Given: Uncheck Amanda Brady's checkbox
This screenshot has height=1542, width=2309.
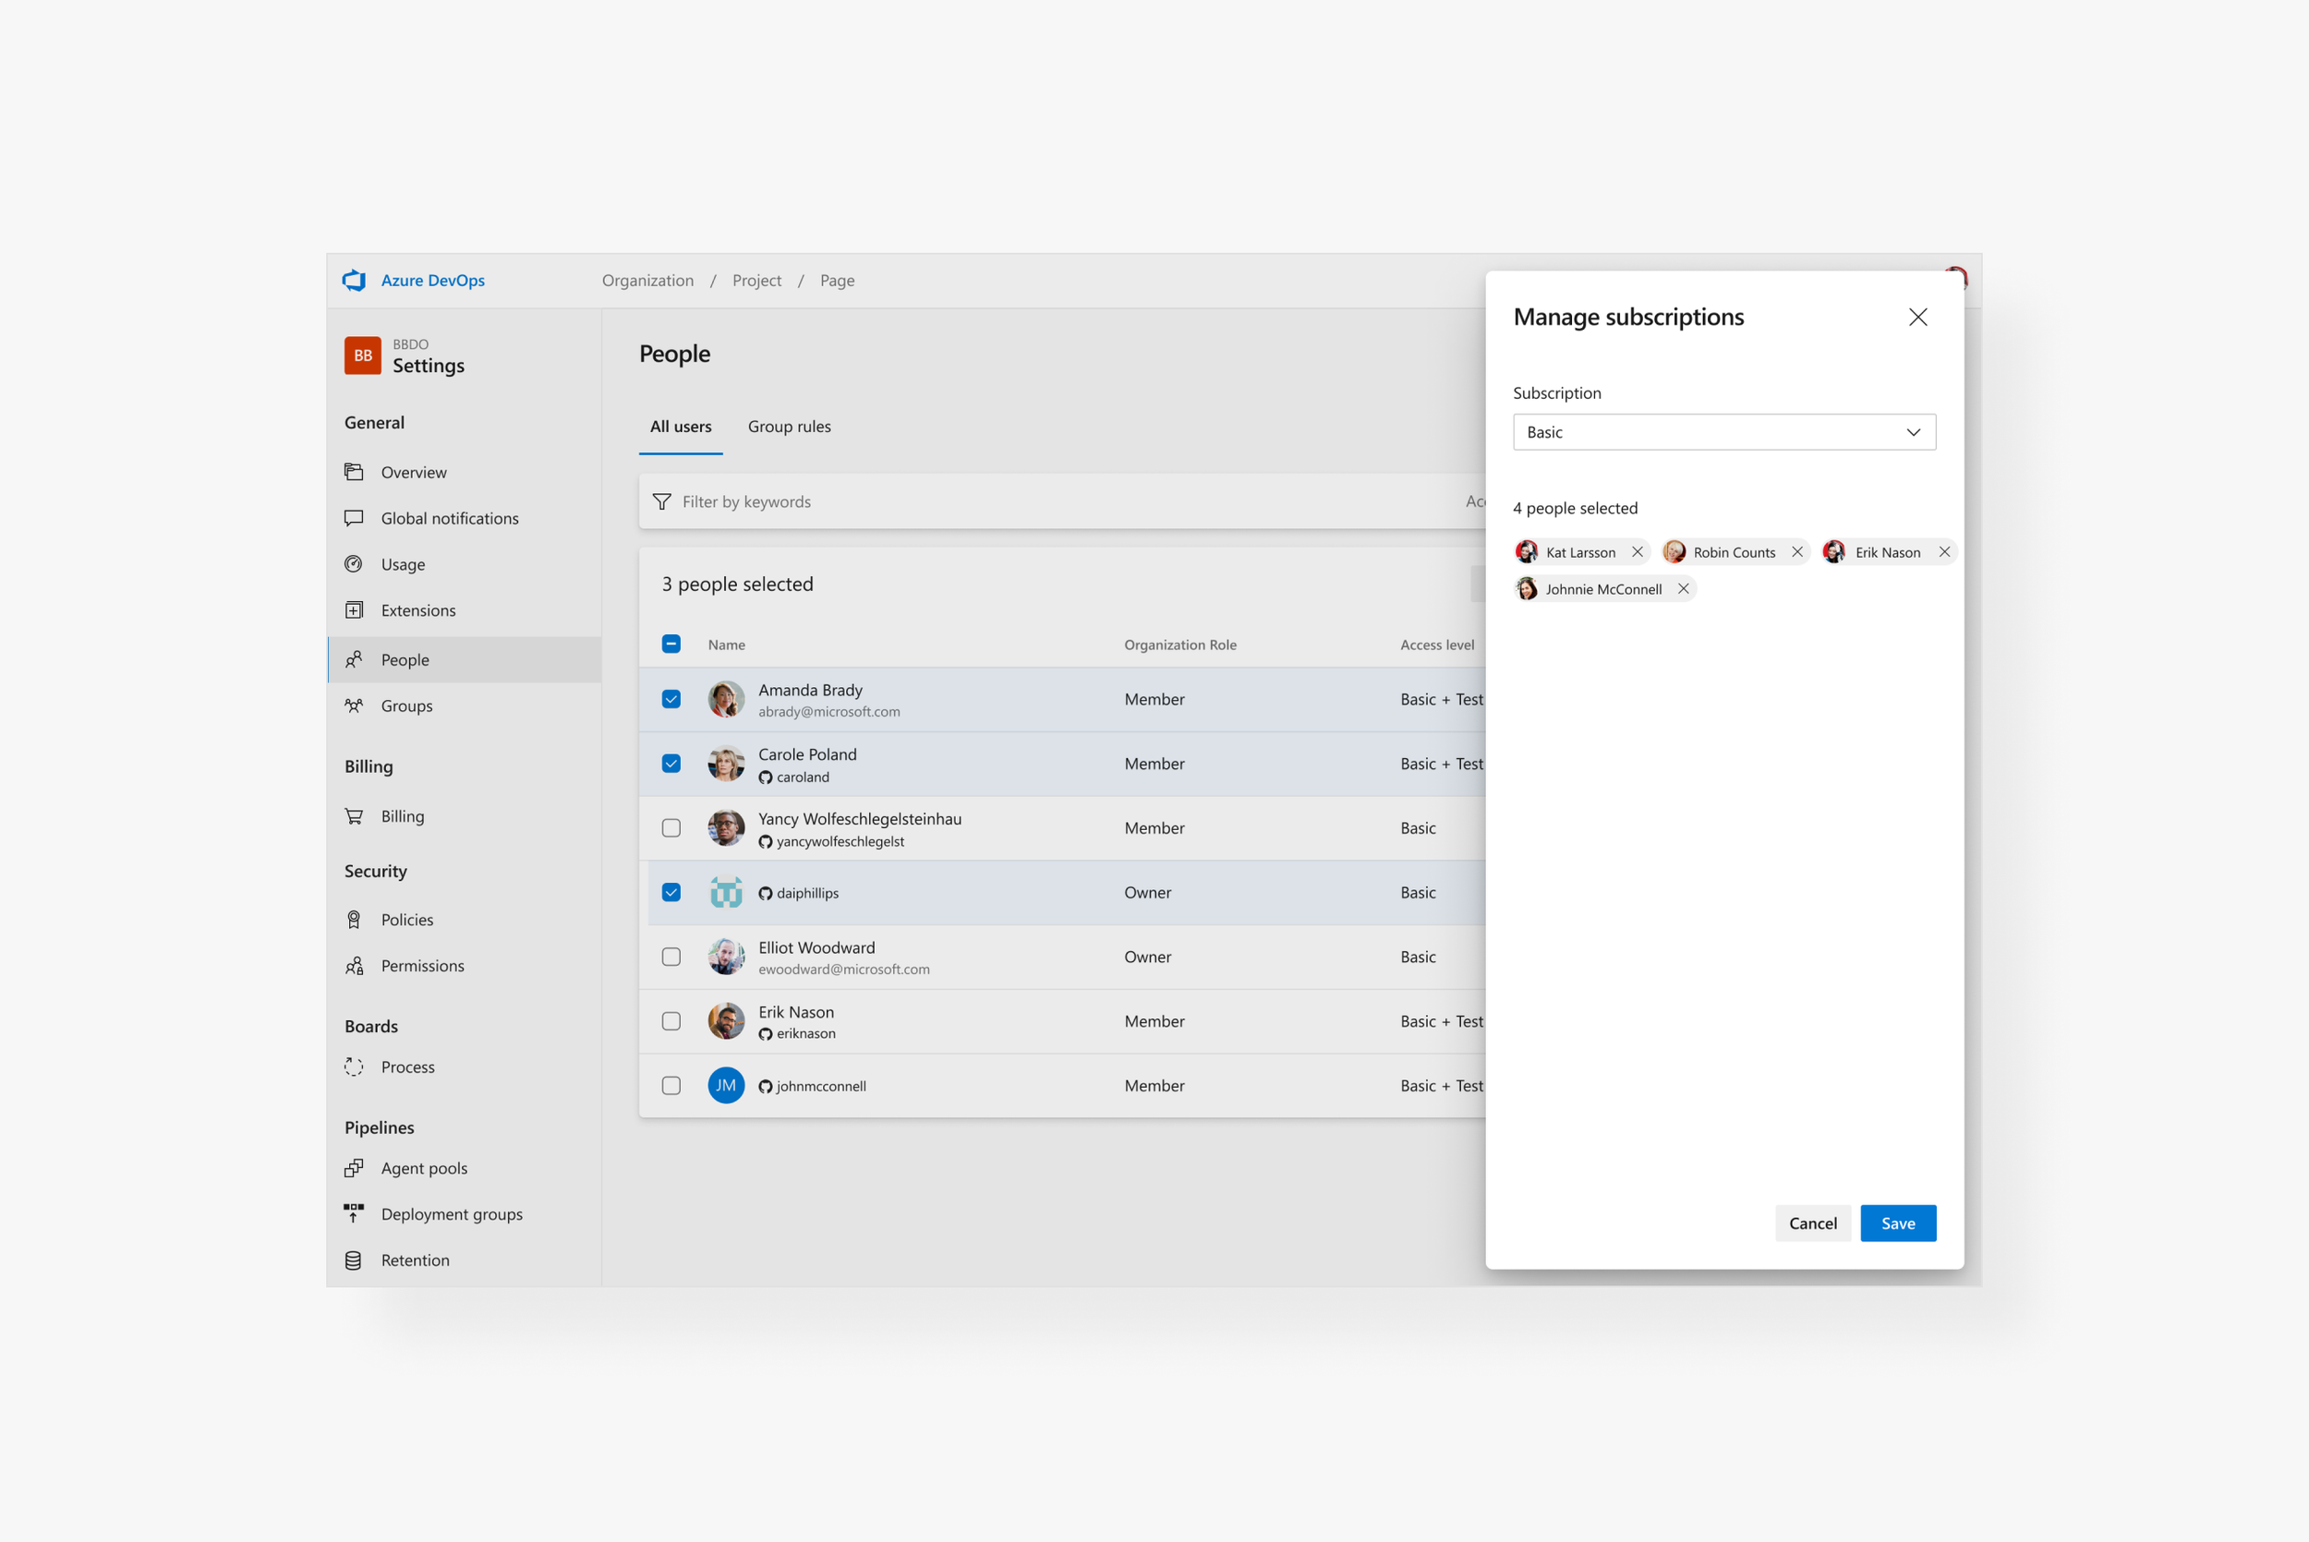Looking at the screenshot, I should [x=671, y=699].
